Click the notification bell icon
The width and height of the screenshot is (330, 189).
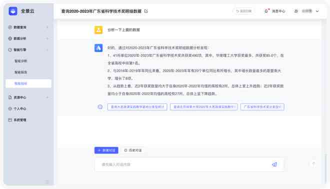tap(266, 11)
